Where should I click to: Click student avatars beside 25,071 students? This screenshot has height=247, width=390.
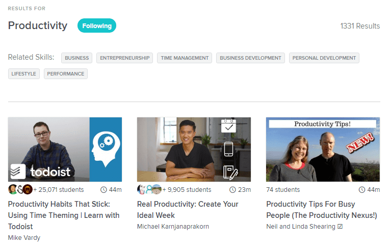pyautogui.click(x=20, y=189)
